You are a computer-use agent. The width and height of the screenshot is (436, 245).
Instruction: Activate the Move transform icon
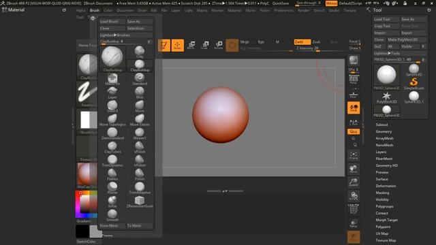pyautogui.click(x=191, y=45)
